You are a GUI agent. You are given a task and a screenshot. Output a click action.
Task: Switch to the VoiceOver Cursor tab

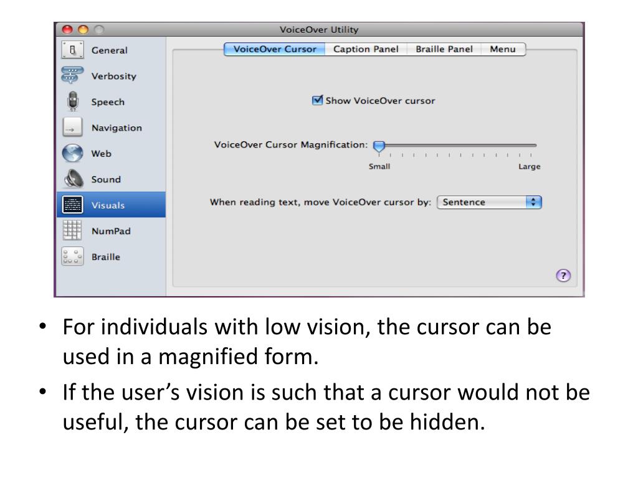[x=275, y=49]
